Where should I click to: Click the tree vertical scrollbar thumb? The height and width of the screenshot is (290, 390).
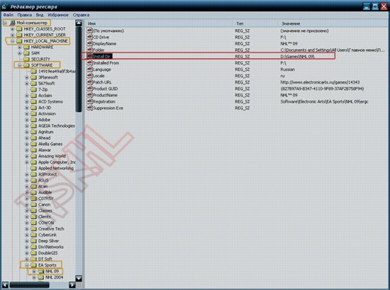pos(79,69)
